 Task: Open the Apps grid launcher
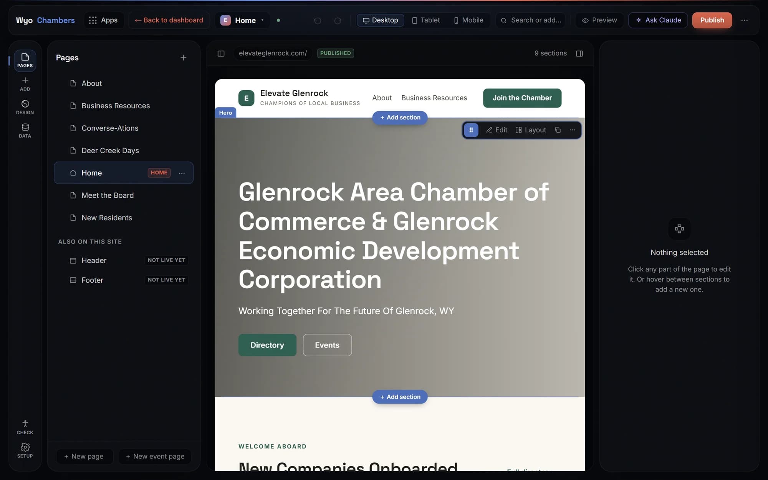[x=104, y=20]
